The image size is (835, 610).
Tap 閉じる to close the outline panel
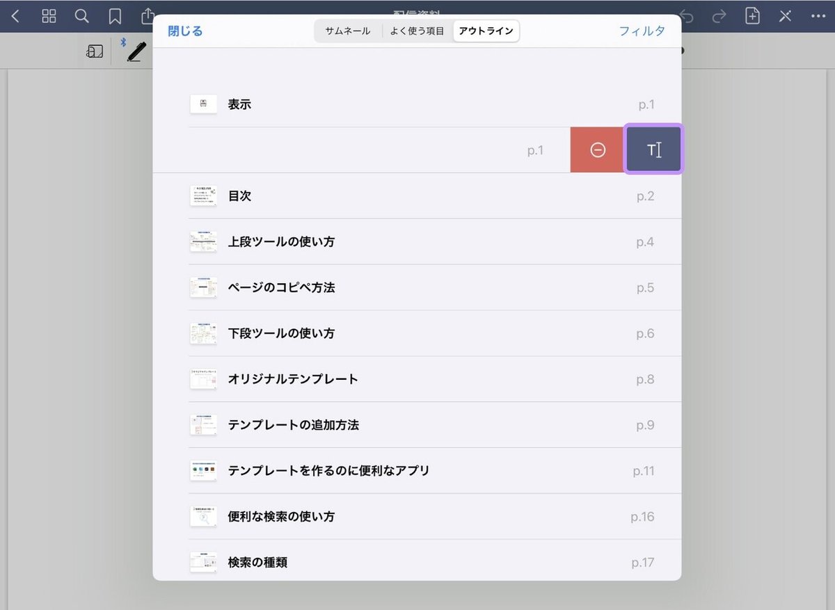point(184,31)
